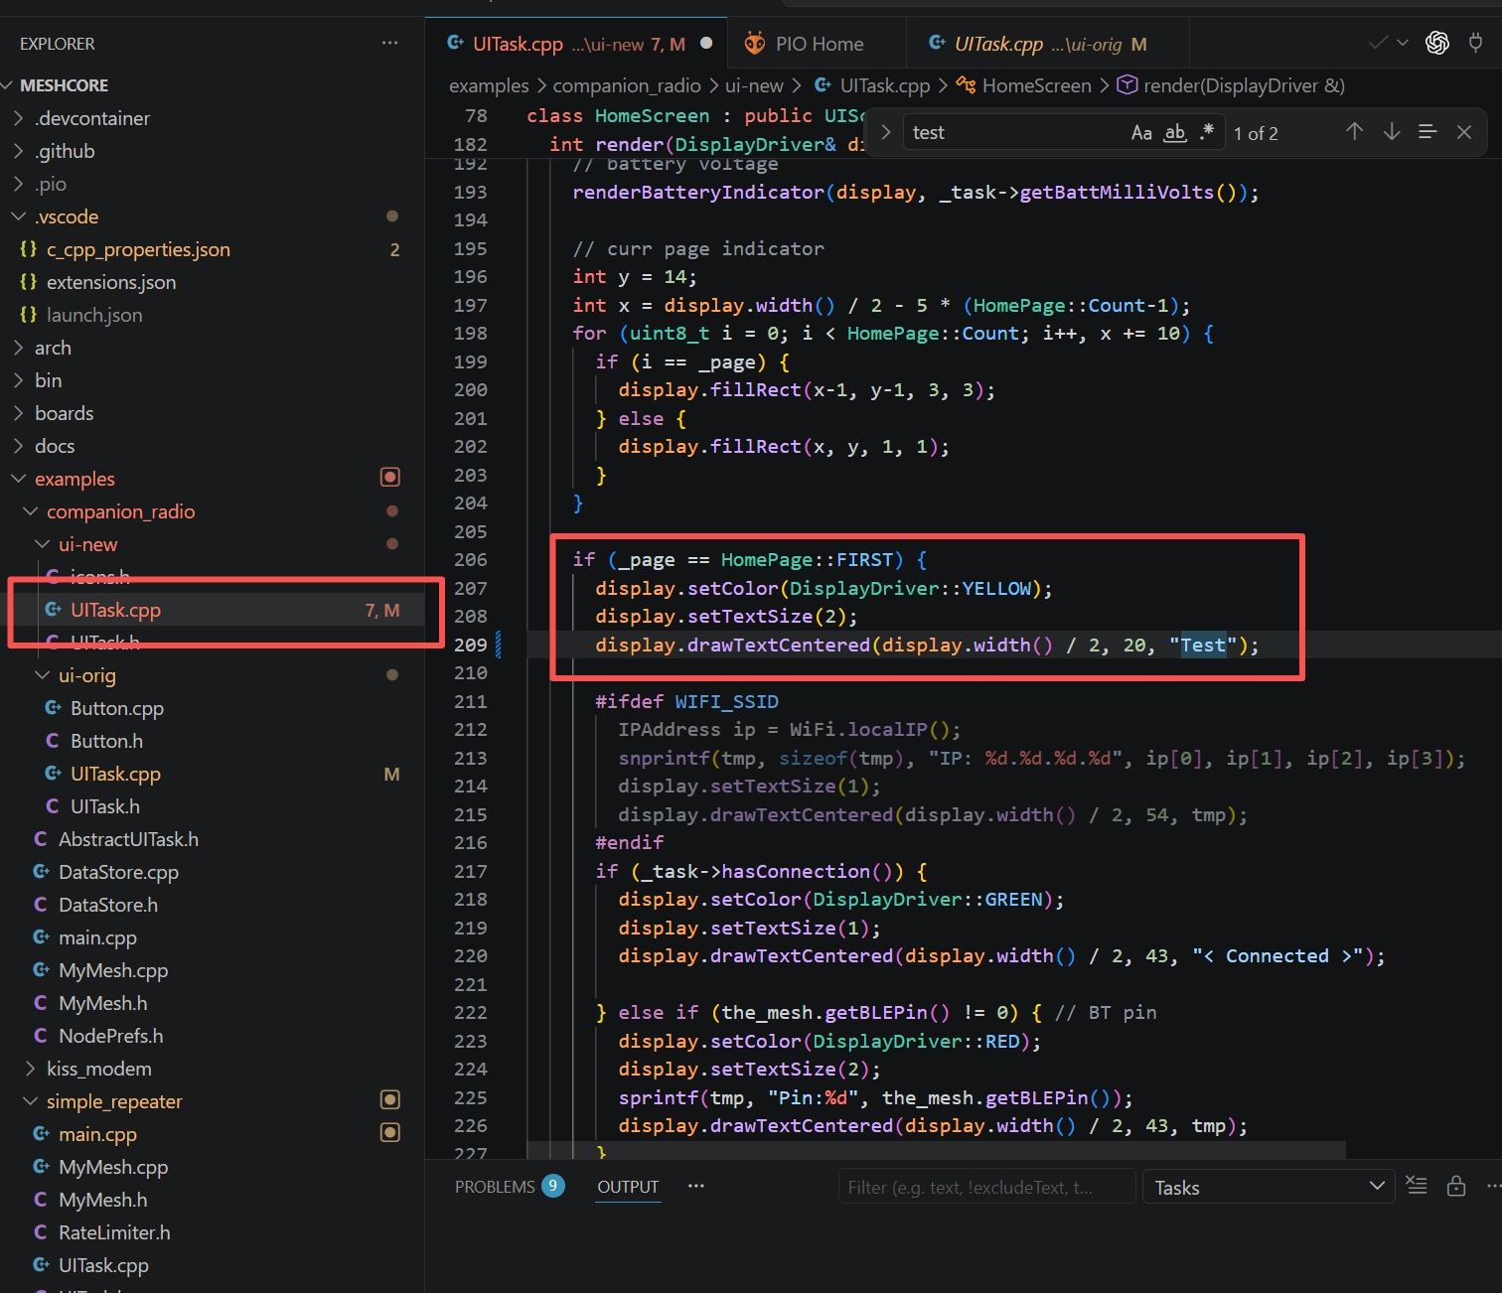Toggle Match Case in find widget
This screenshot has width=1502, height=1293.
(1141, 133)
